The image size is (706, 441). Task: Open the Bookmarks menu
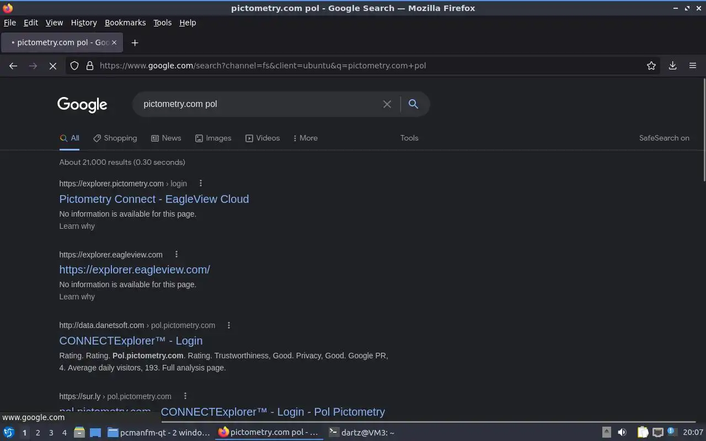point(125,23)
